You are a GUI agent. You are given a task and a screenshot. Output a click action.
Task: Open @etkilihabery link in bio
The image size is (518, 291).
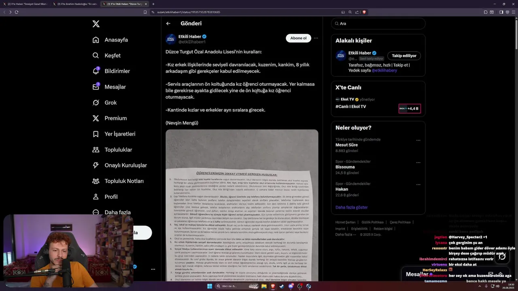coord(384,70)
